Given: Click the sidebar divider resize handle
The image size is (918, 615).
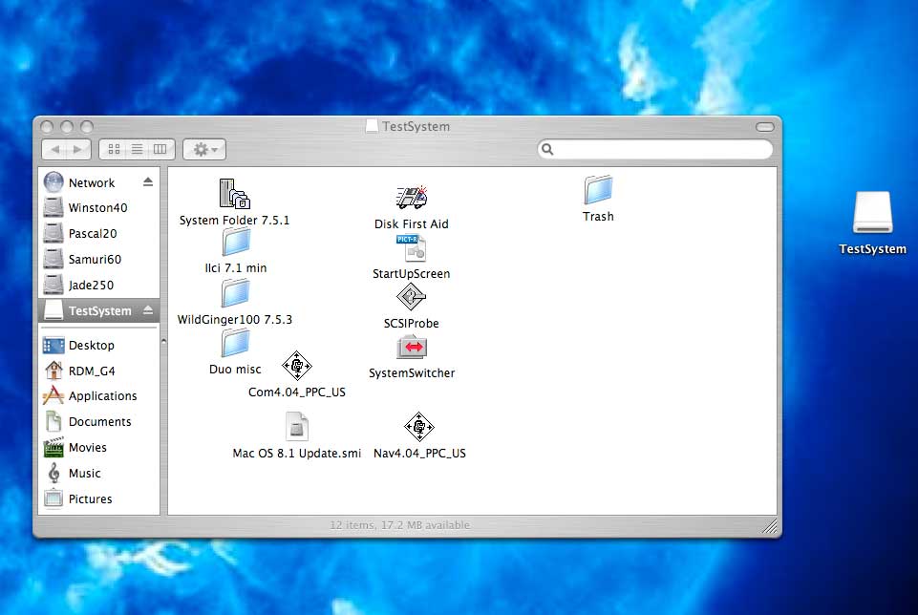Looking at the screenshot, I should [163, 341].
